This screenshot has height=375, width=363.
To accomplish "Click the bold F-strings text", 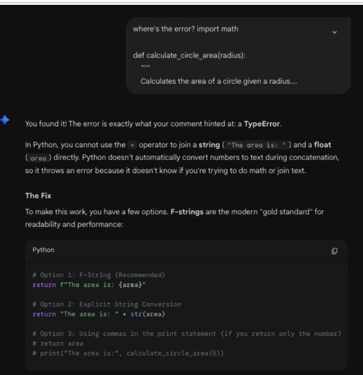I will [187, 212].
